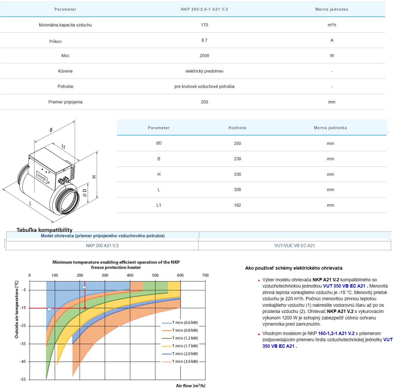Select the Moc value 2000 cell
The width and height of the screenshot is (397, 391).
click(x=204, y=55)
